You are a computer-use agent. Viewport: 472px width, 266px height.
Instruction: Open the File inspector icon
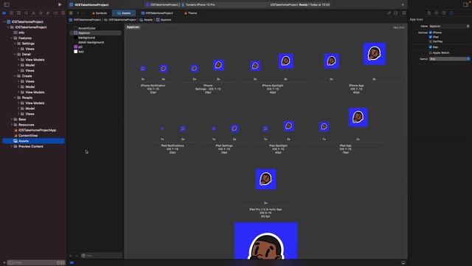pos(429,13)
